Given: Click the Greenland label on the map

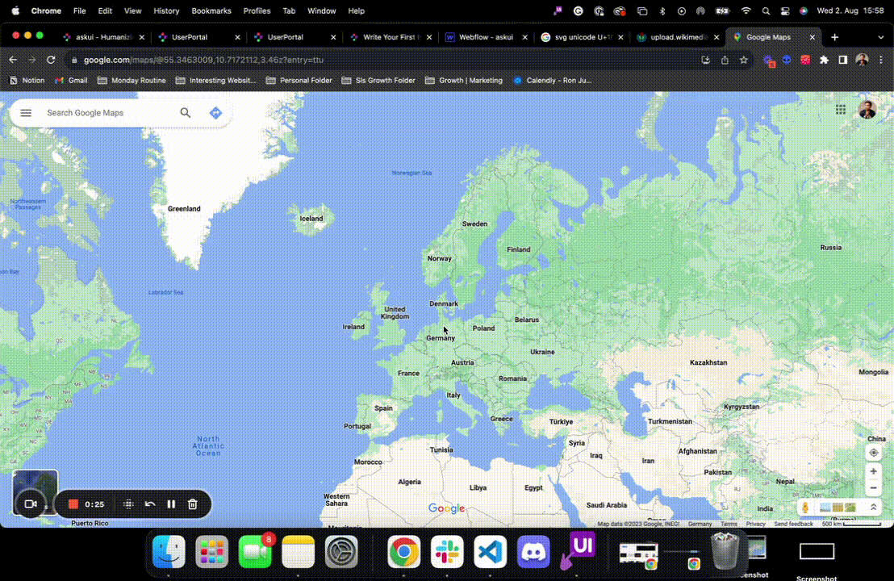Looking at the screenshot, I should tap(184, 209).
